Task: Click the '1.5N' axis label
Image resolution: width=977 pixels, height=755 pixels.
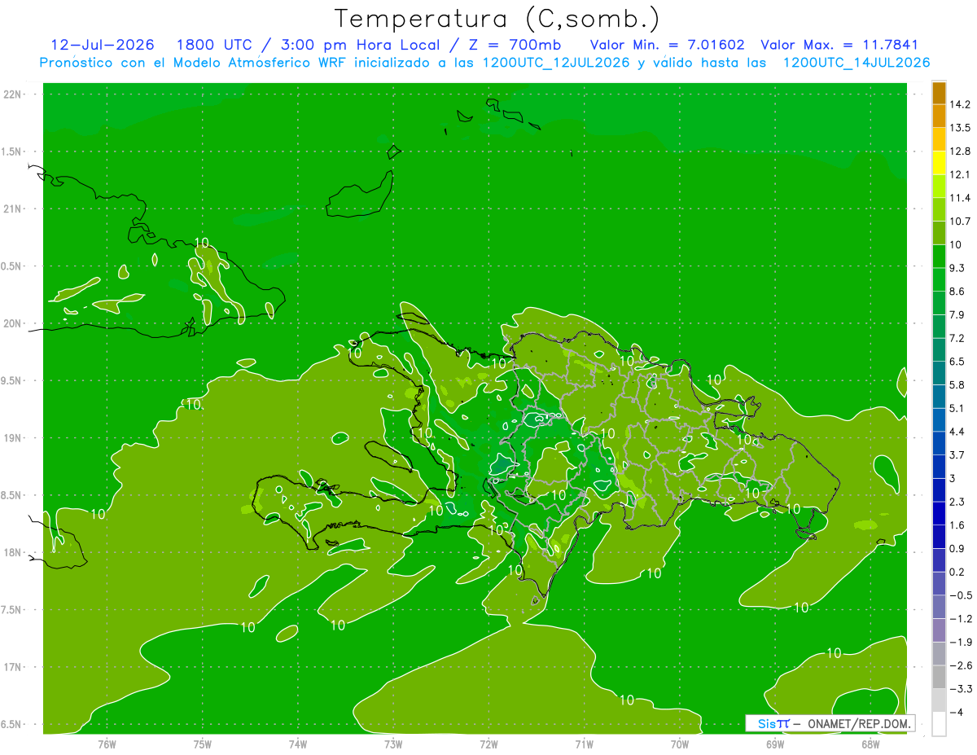Action: (x=11, y=151)
